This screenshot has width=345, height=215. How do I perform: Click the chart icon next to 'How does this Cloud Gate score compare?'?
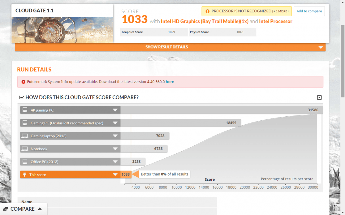click(22, 97)
